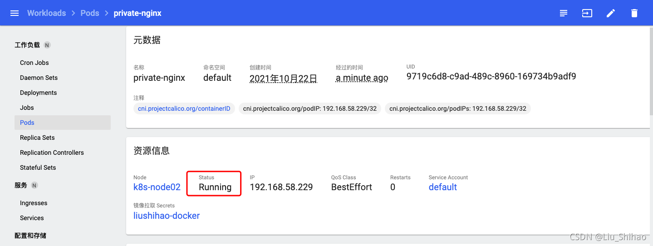Click the 元数据 card heading
Screen dimensions: 653x246
[x=147, y=40]
